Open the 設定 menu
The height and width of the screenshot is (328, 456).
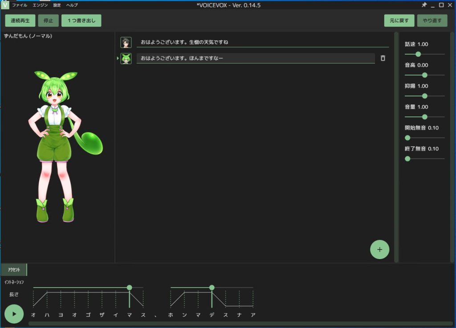[x=57, y=5]
